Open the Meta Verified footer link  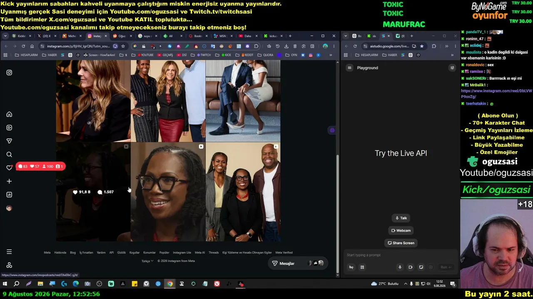click(284, 252)
